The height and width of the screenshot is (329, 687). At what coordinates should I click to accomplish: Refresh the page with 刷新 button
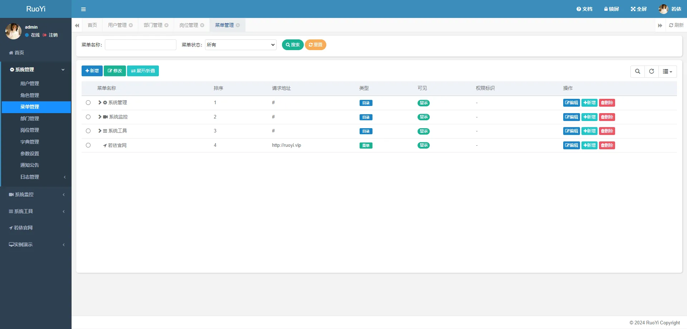click(676, 25)
